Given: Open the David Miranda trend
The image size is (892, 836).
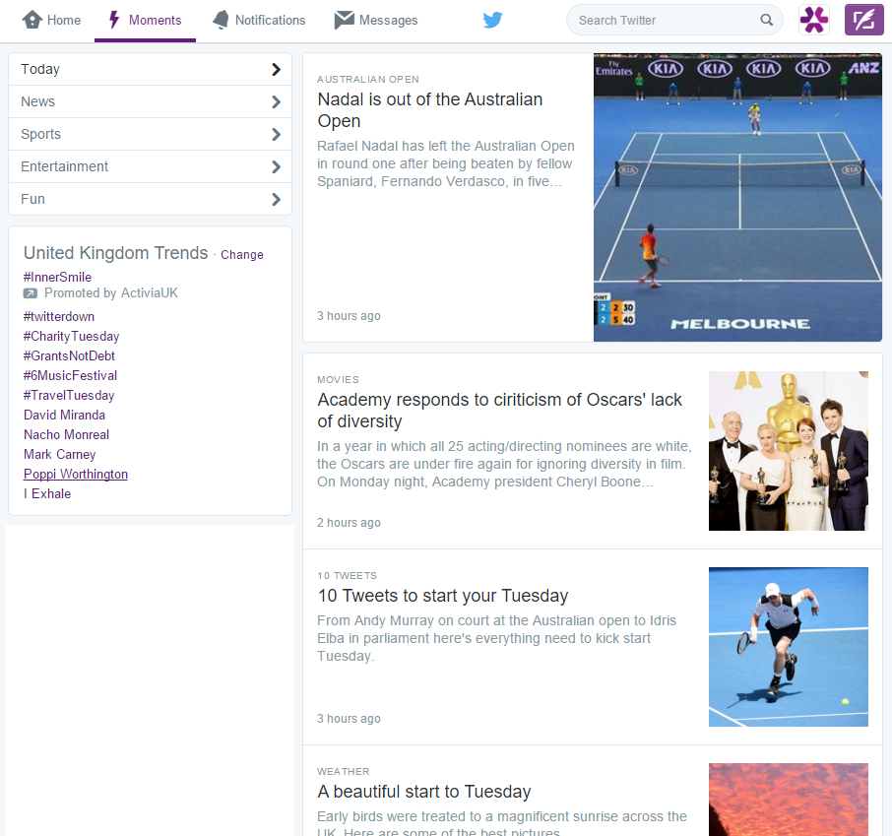Looking at the screenshot, I should 64,415.
